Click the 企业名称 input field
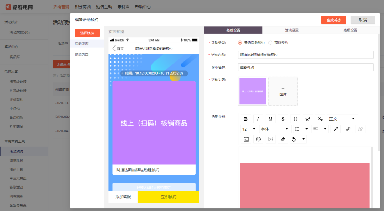The width and height of the screenshot is (384, 211). 306,67
